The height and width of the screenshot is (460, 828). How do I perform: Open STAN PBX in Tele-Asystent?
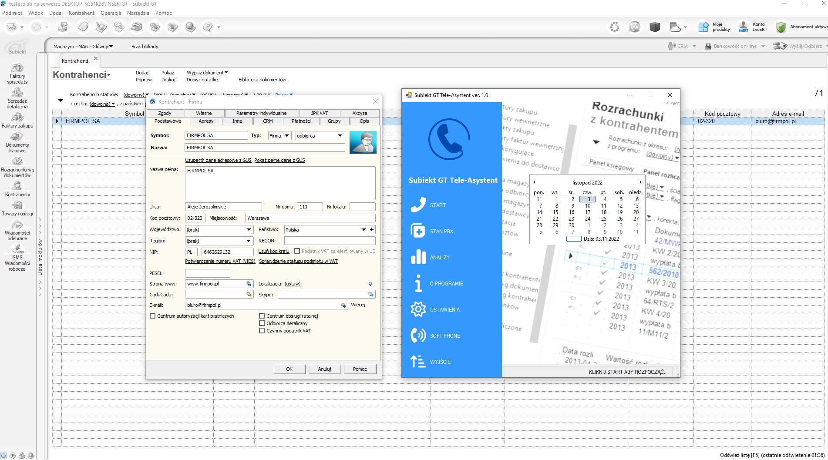pos(418,231)
